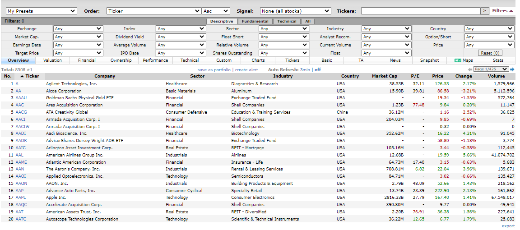This screenshot has width=520, height=230.
Task: Open the My Presets dropdown
Action: [42, 11]
